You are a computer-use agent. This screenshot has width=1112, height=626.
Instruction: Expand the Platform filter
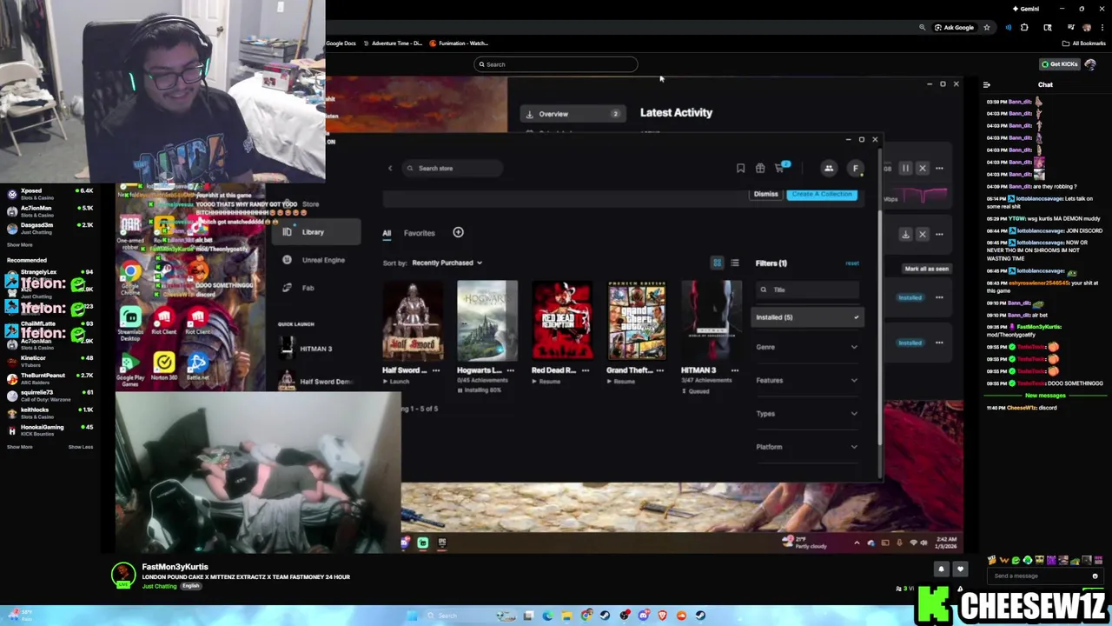tap(806, 447)
